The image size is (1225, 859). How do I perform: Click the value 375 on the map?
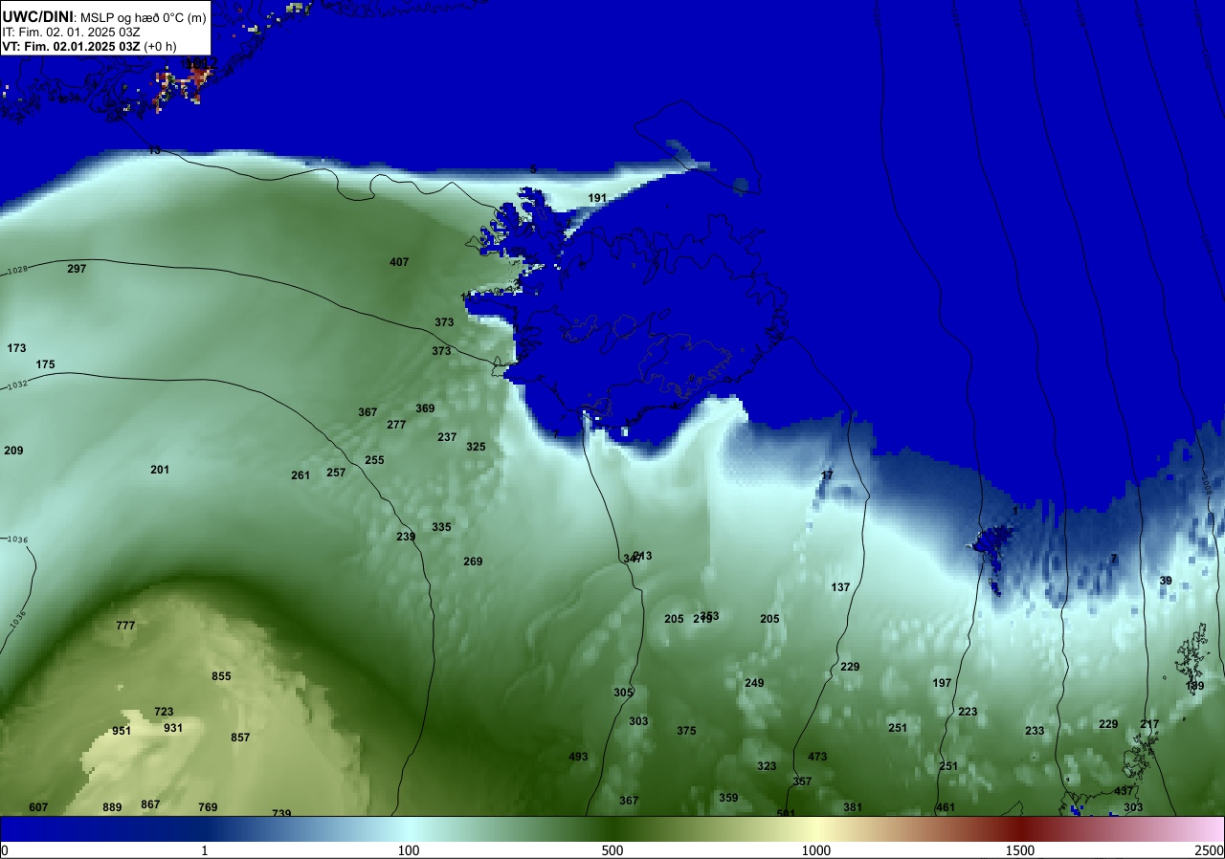[x=686, y=731]
